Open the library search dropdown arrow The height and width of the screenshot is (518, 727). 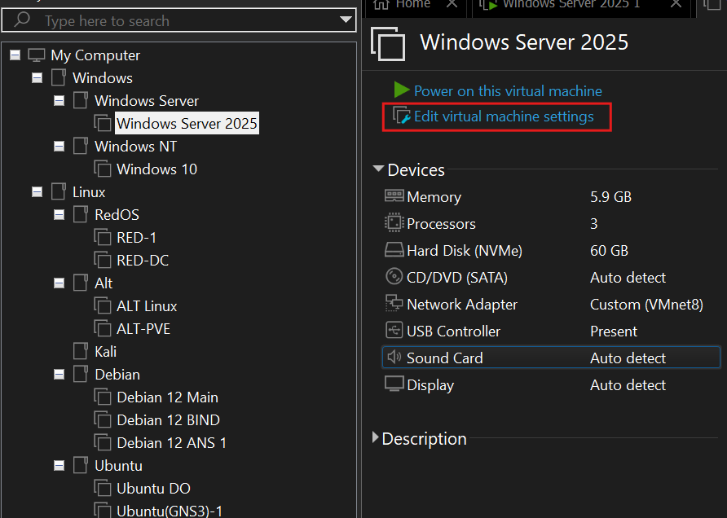tap(346, 20)
